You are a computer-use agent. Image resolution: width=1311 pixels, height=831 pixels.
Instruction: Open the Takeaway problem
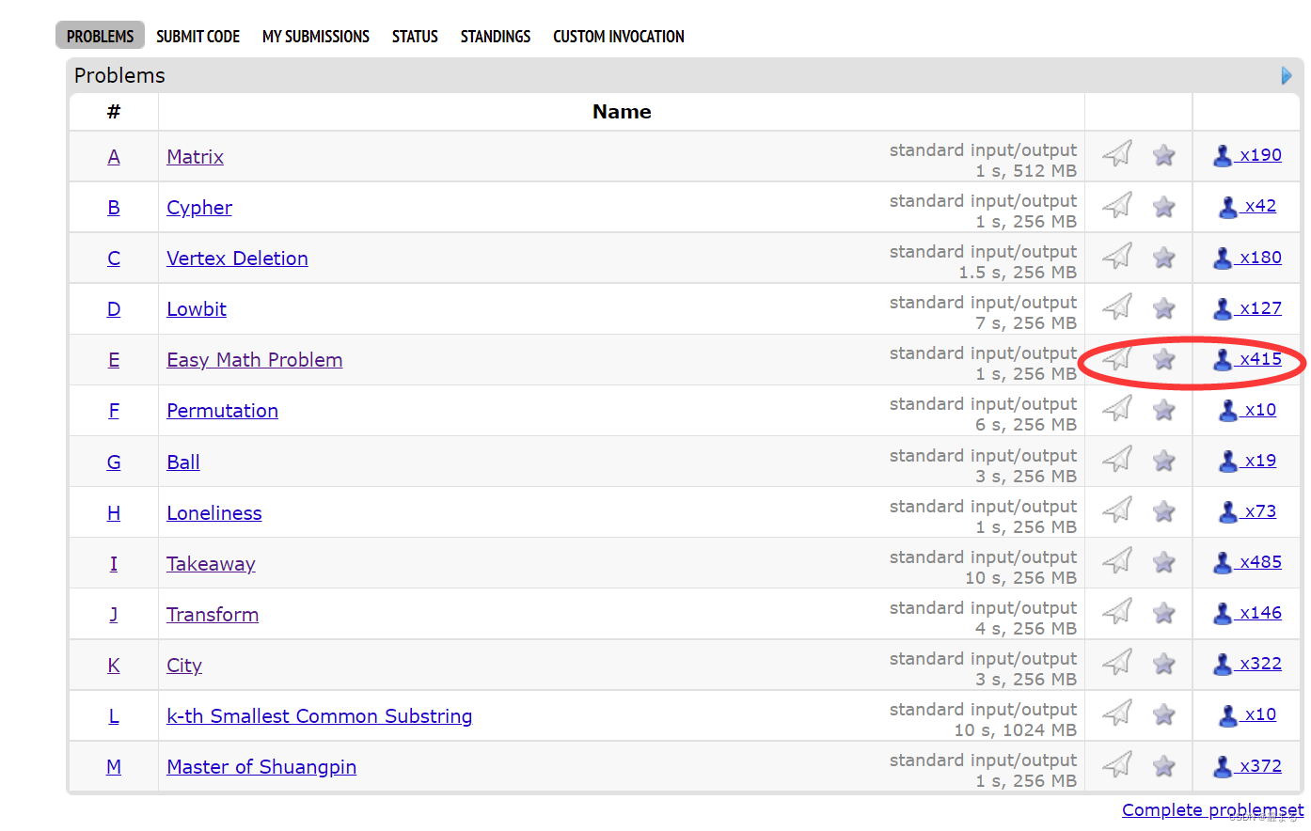coord(211,564)
